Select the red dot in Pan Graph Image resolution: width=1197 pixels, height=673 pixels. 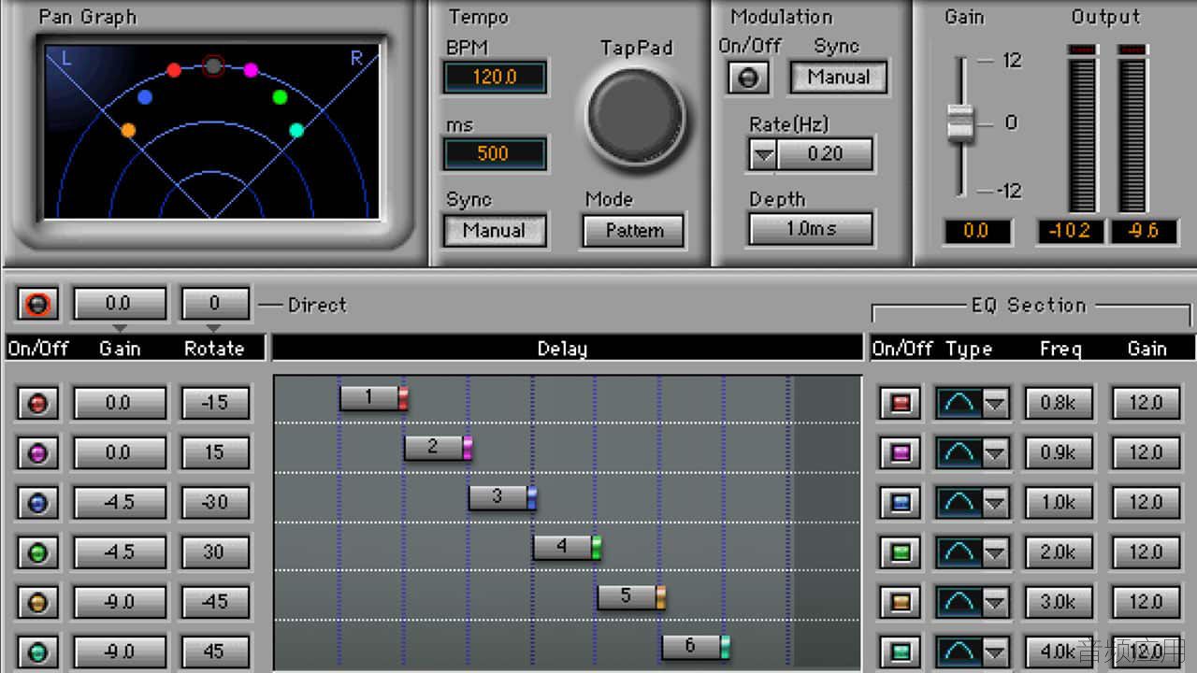pos(174,70)
